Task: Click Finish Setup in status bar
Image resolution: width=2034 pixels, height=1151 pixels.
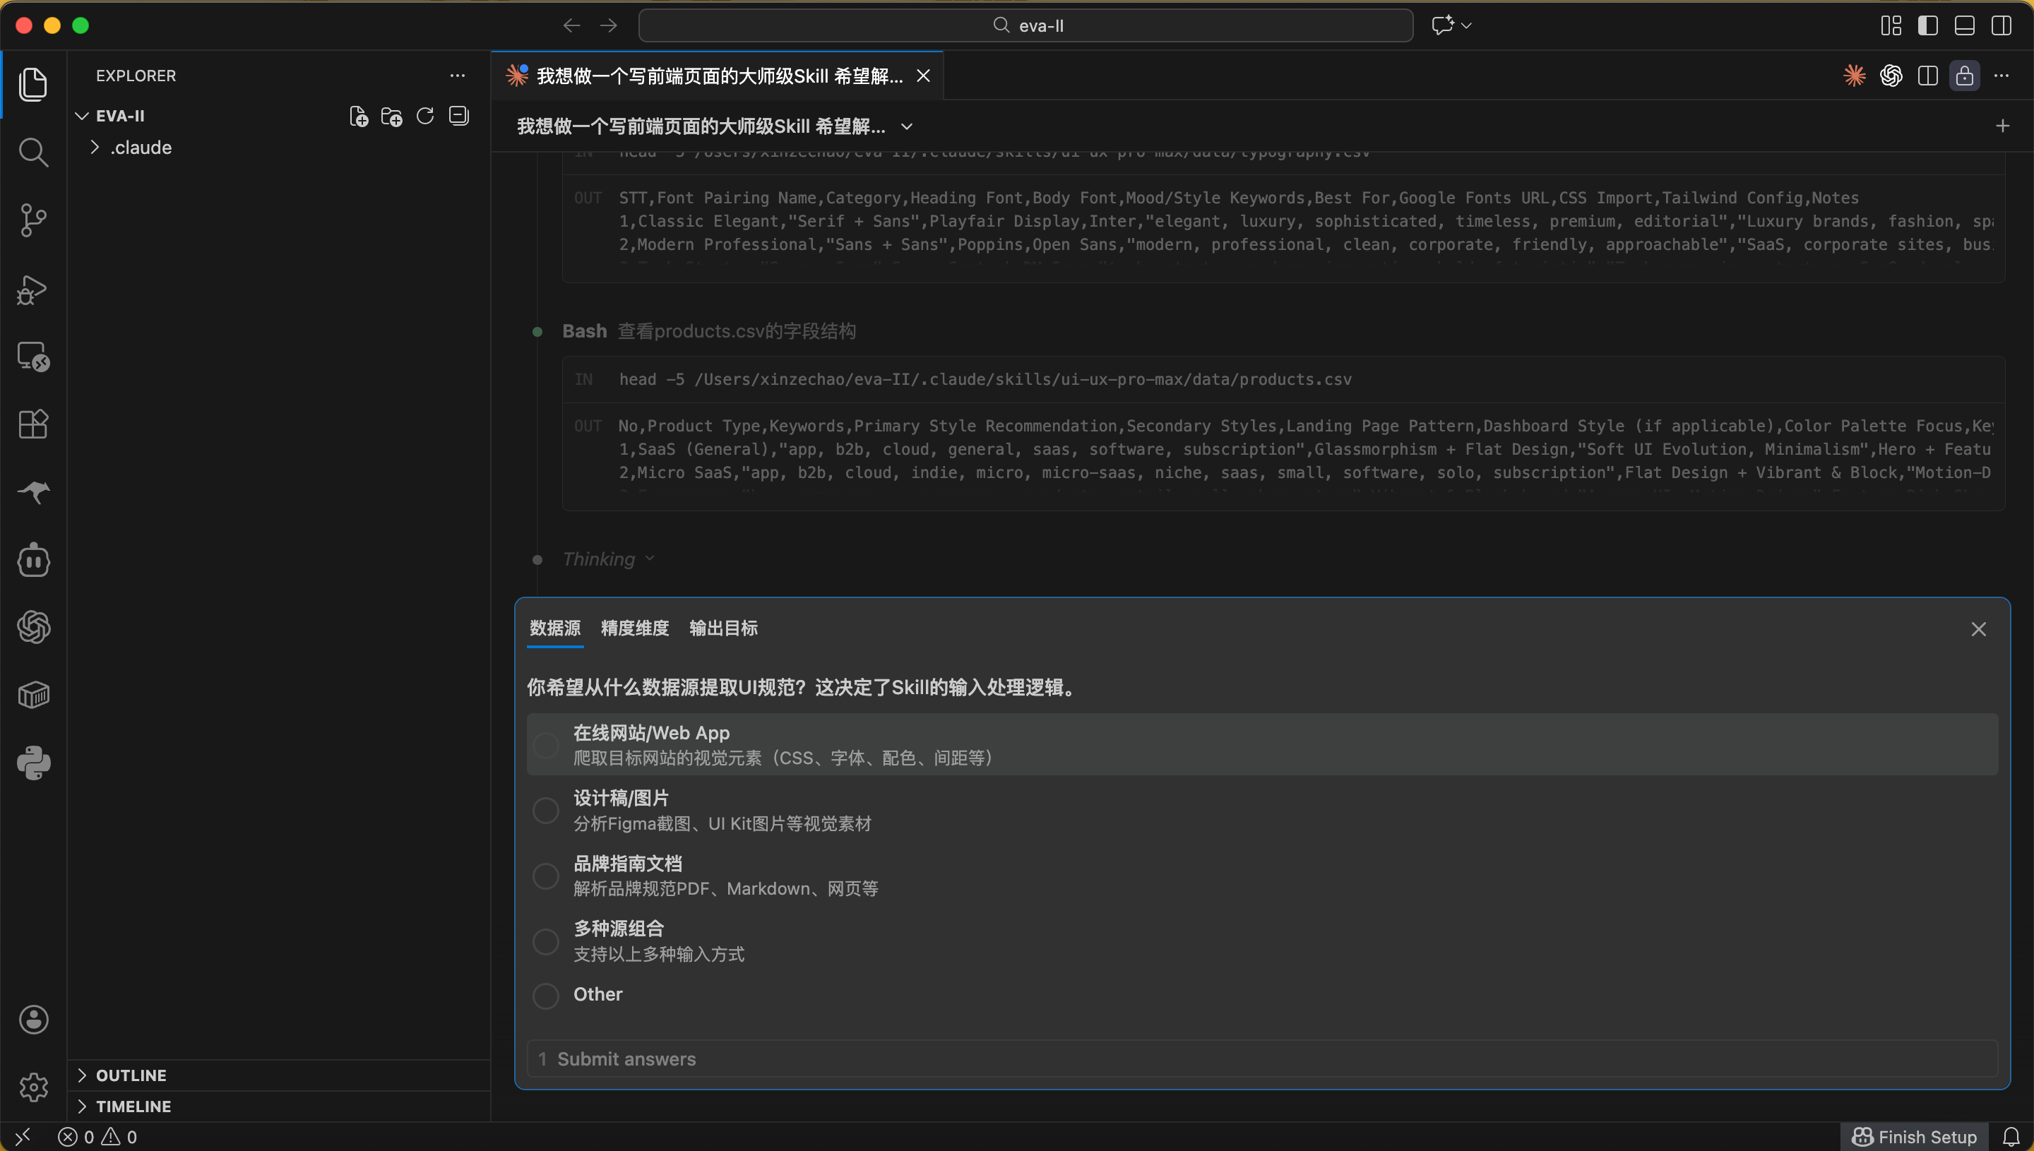Action: point(1914,1137)
